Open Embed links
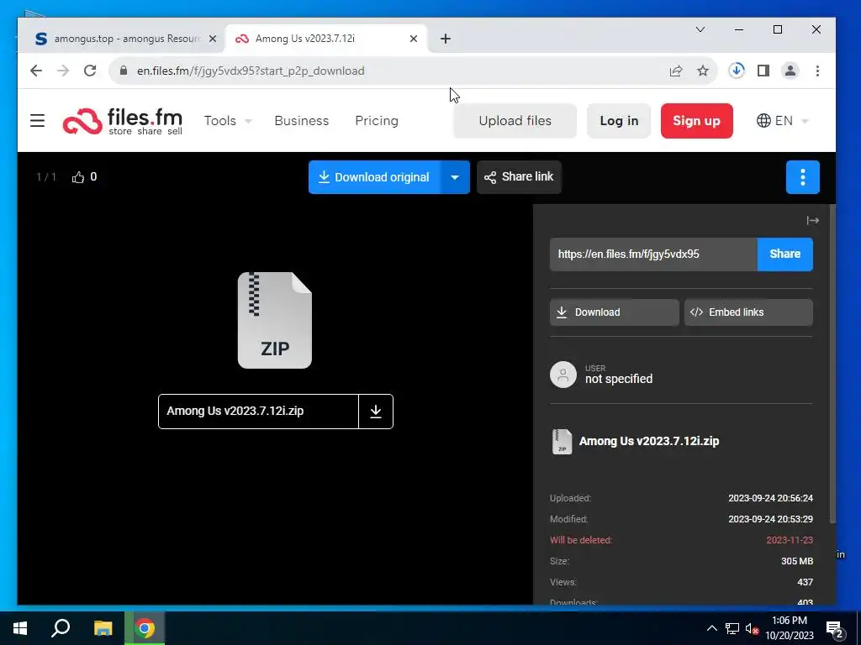 pos(747,312)
